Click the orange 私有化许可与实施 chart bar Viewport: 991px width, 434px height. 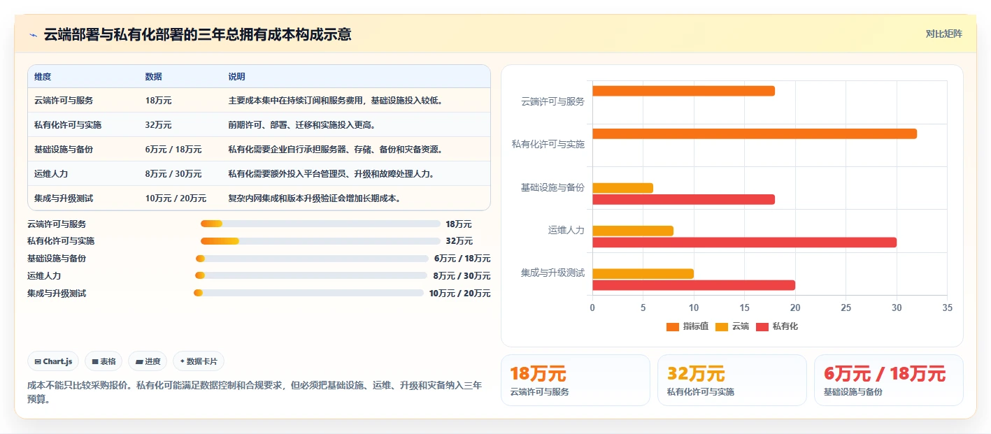point(755,134)
